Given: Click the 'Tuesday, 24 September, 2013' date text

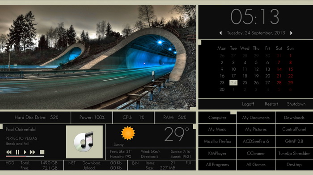Looking at the screenshot, I should [x=256, y=33].
